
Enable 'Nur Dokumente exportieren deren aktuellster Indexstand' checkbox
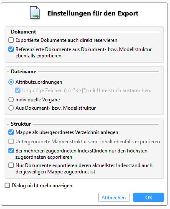(11, 165)
